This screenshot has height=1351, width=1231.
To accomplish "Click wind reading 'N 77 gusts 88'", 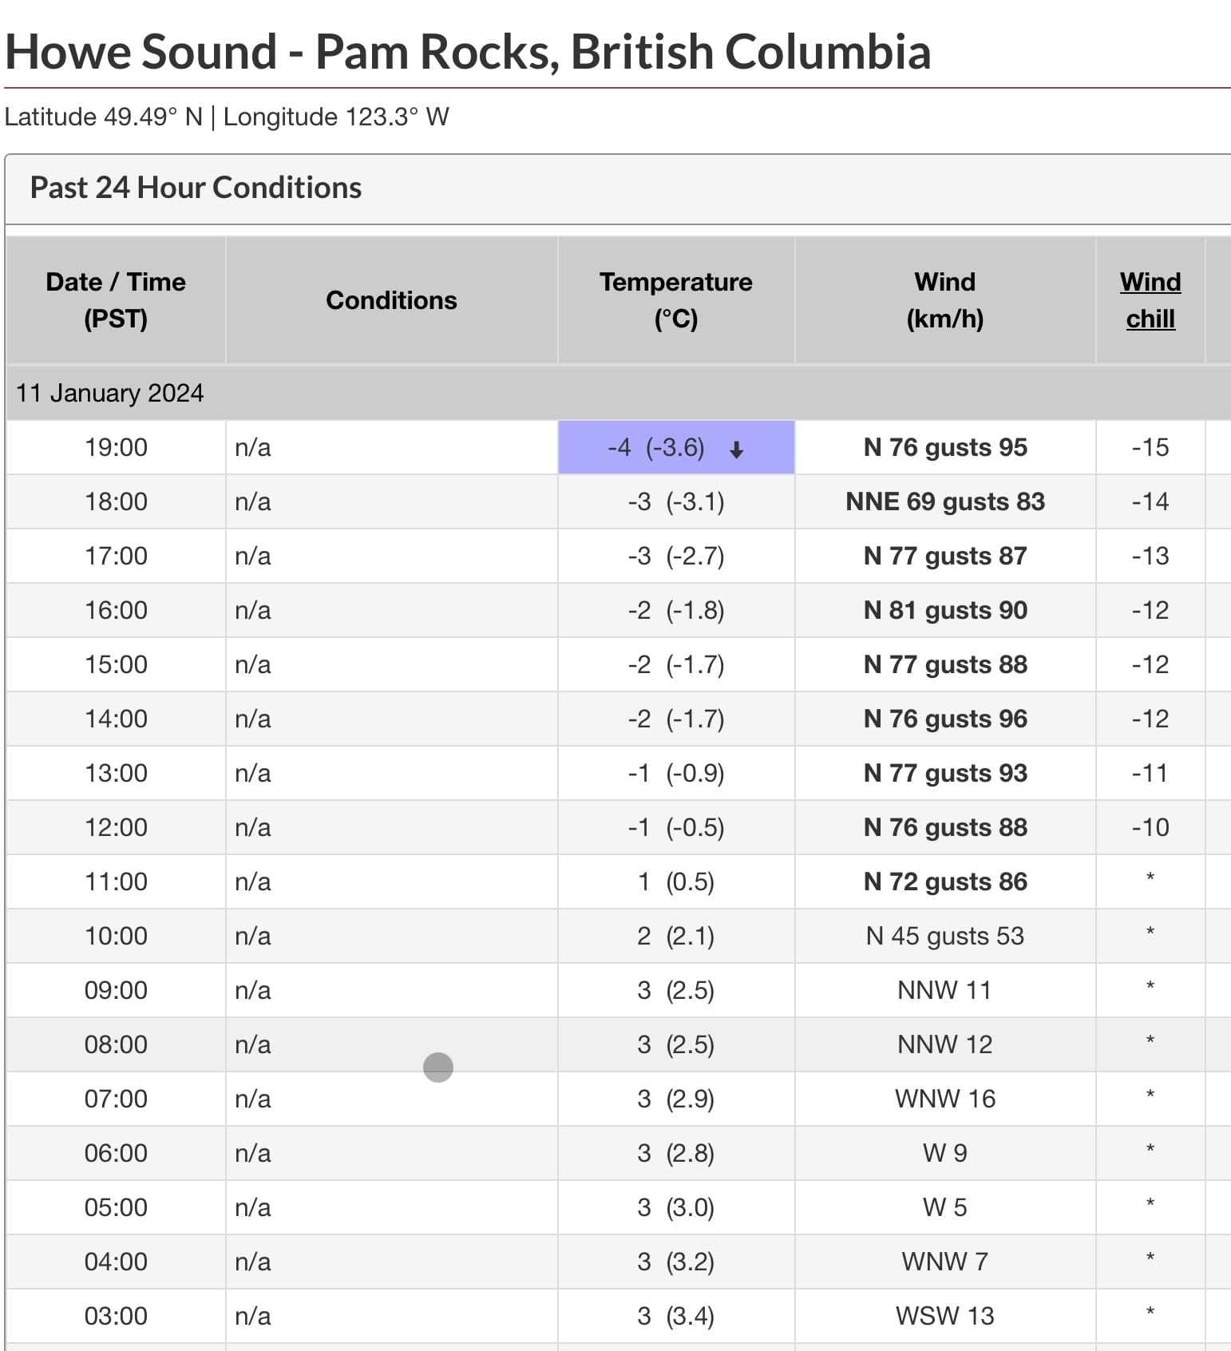I will coord(945,664).
